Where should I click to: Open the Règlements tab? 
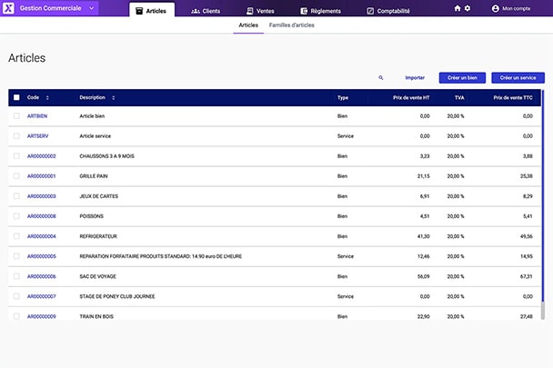[x=321, y=11]
